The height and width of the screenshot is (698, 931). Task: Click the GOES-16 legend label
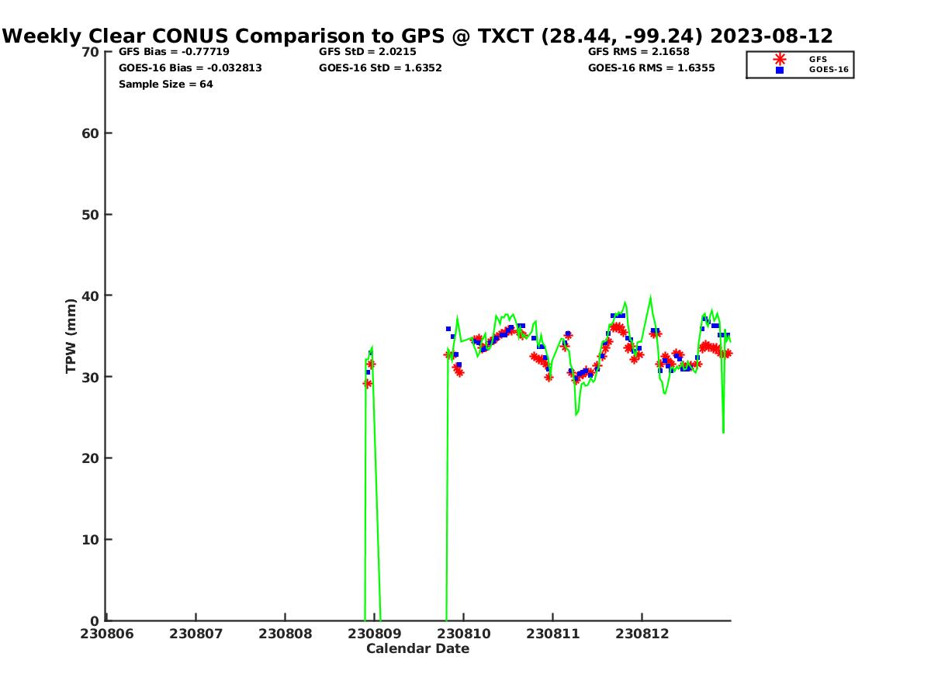click(829, 70)
